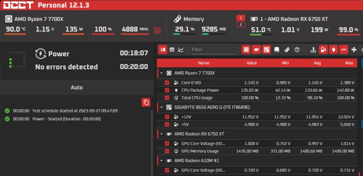Click the GPU Memory Usage value 1476.00 MB

coord(247,151)
